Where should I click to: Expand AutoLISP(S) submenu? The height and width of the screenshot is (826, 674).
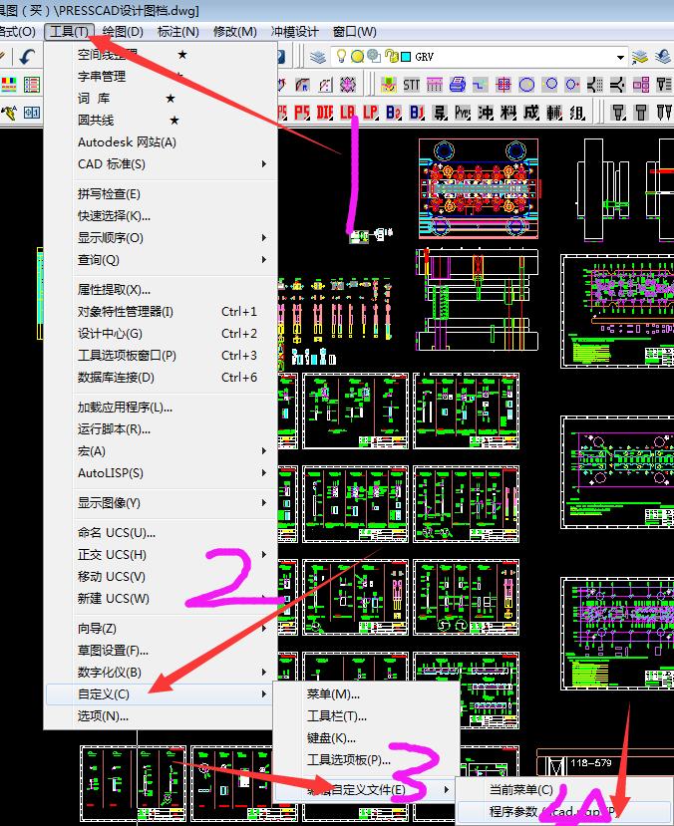click(162, 473)
